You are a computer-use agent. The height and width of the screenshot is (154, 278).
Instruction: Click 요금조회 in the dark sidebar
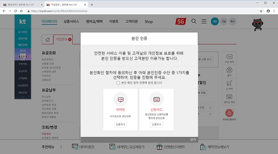(23, 71)
